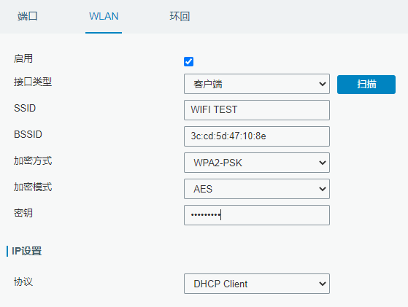The height and width of the screenshot is (307, 408).
Task: Open the 环回 tab
Action: coord(180,16)
